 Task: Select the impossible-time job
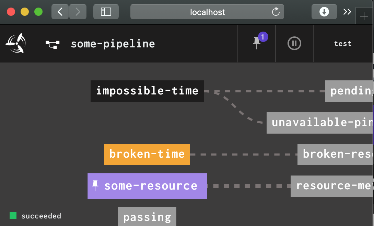(147, 91)
